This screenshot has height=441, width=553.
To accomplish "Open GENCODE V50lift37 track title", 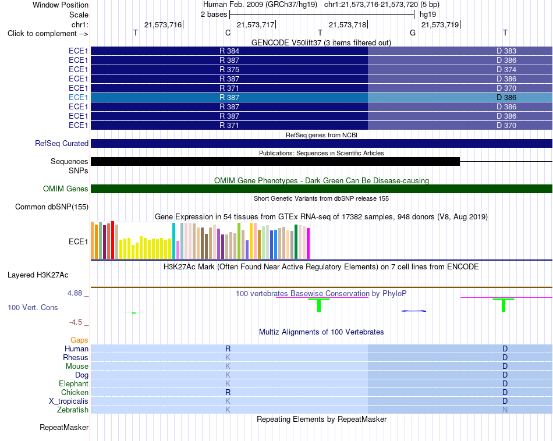I will pyautogui.click(x=321, y=42).
